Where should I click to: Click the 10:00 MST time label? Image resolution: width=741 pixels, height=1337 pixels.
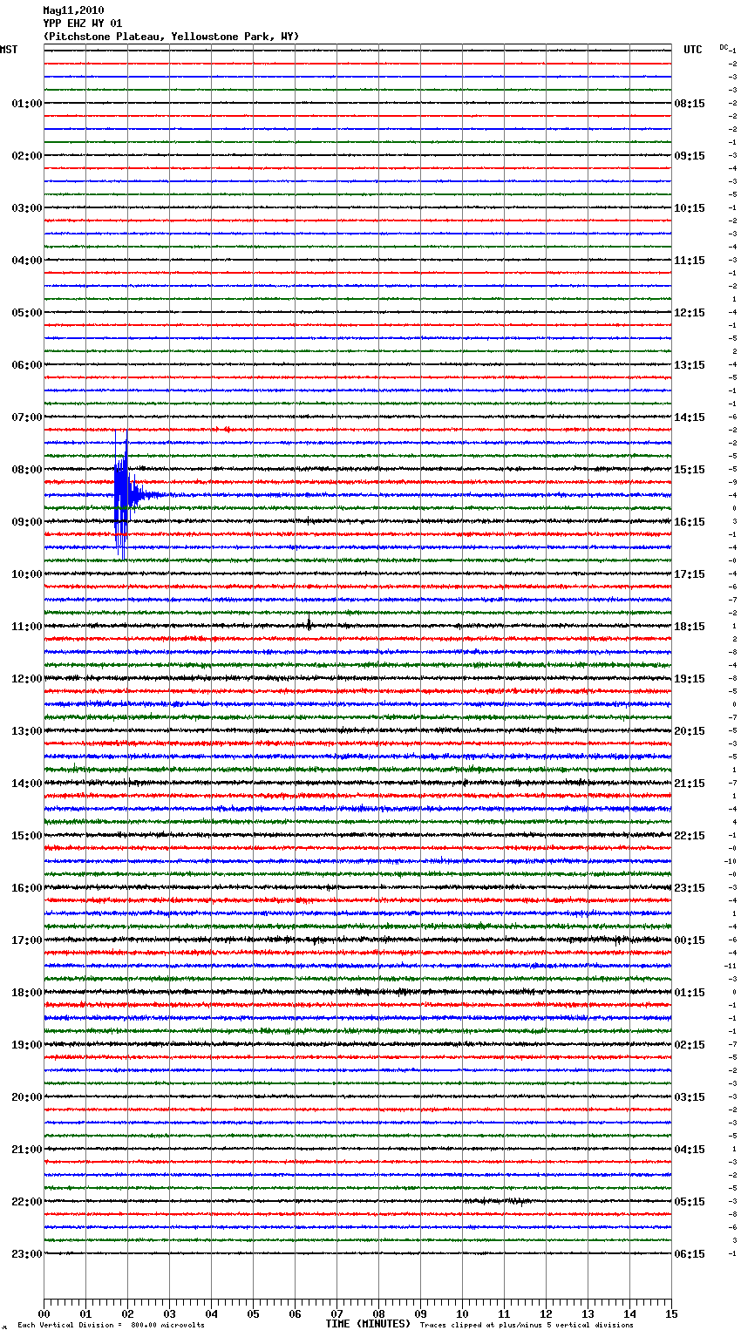click(27, 574)
